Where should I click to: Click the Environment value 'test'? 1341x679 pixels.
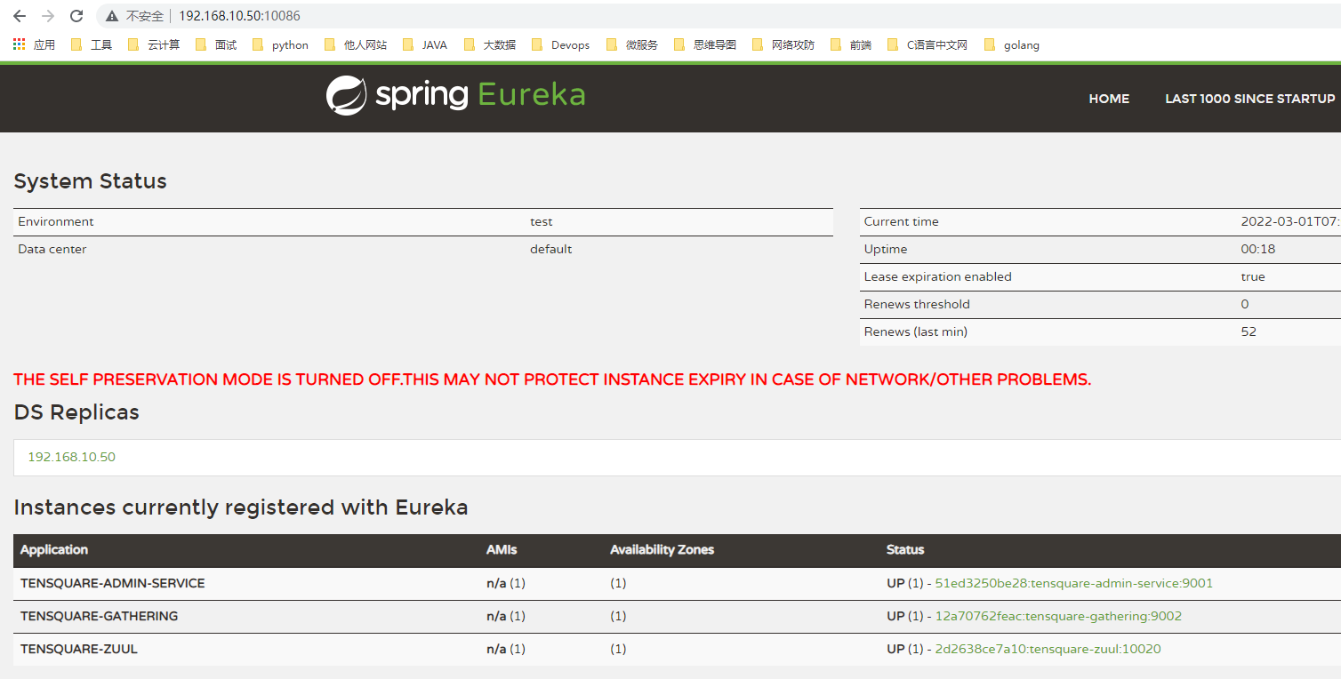pos(541,221)
